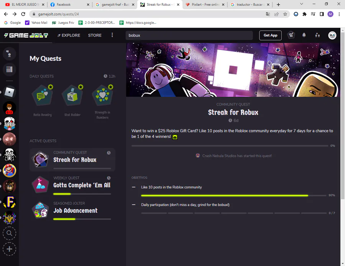Open the Mario community icon
The height and width of the screenshot is (266, 345).
tap(9, 171)
